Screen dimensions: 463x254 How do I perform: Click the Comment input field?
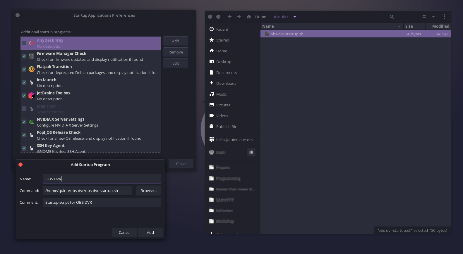tap(102, 202)
